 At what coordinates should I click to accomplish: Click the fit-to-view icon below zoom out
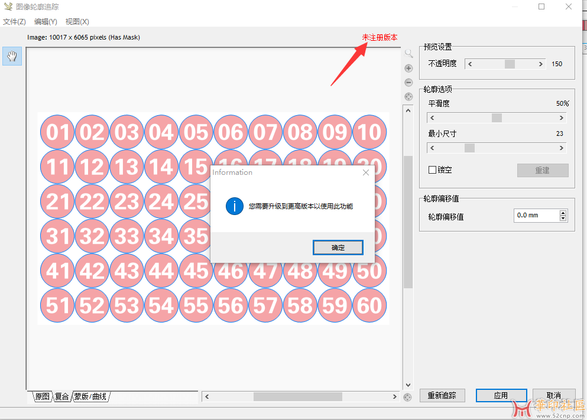coord(409,96)
